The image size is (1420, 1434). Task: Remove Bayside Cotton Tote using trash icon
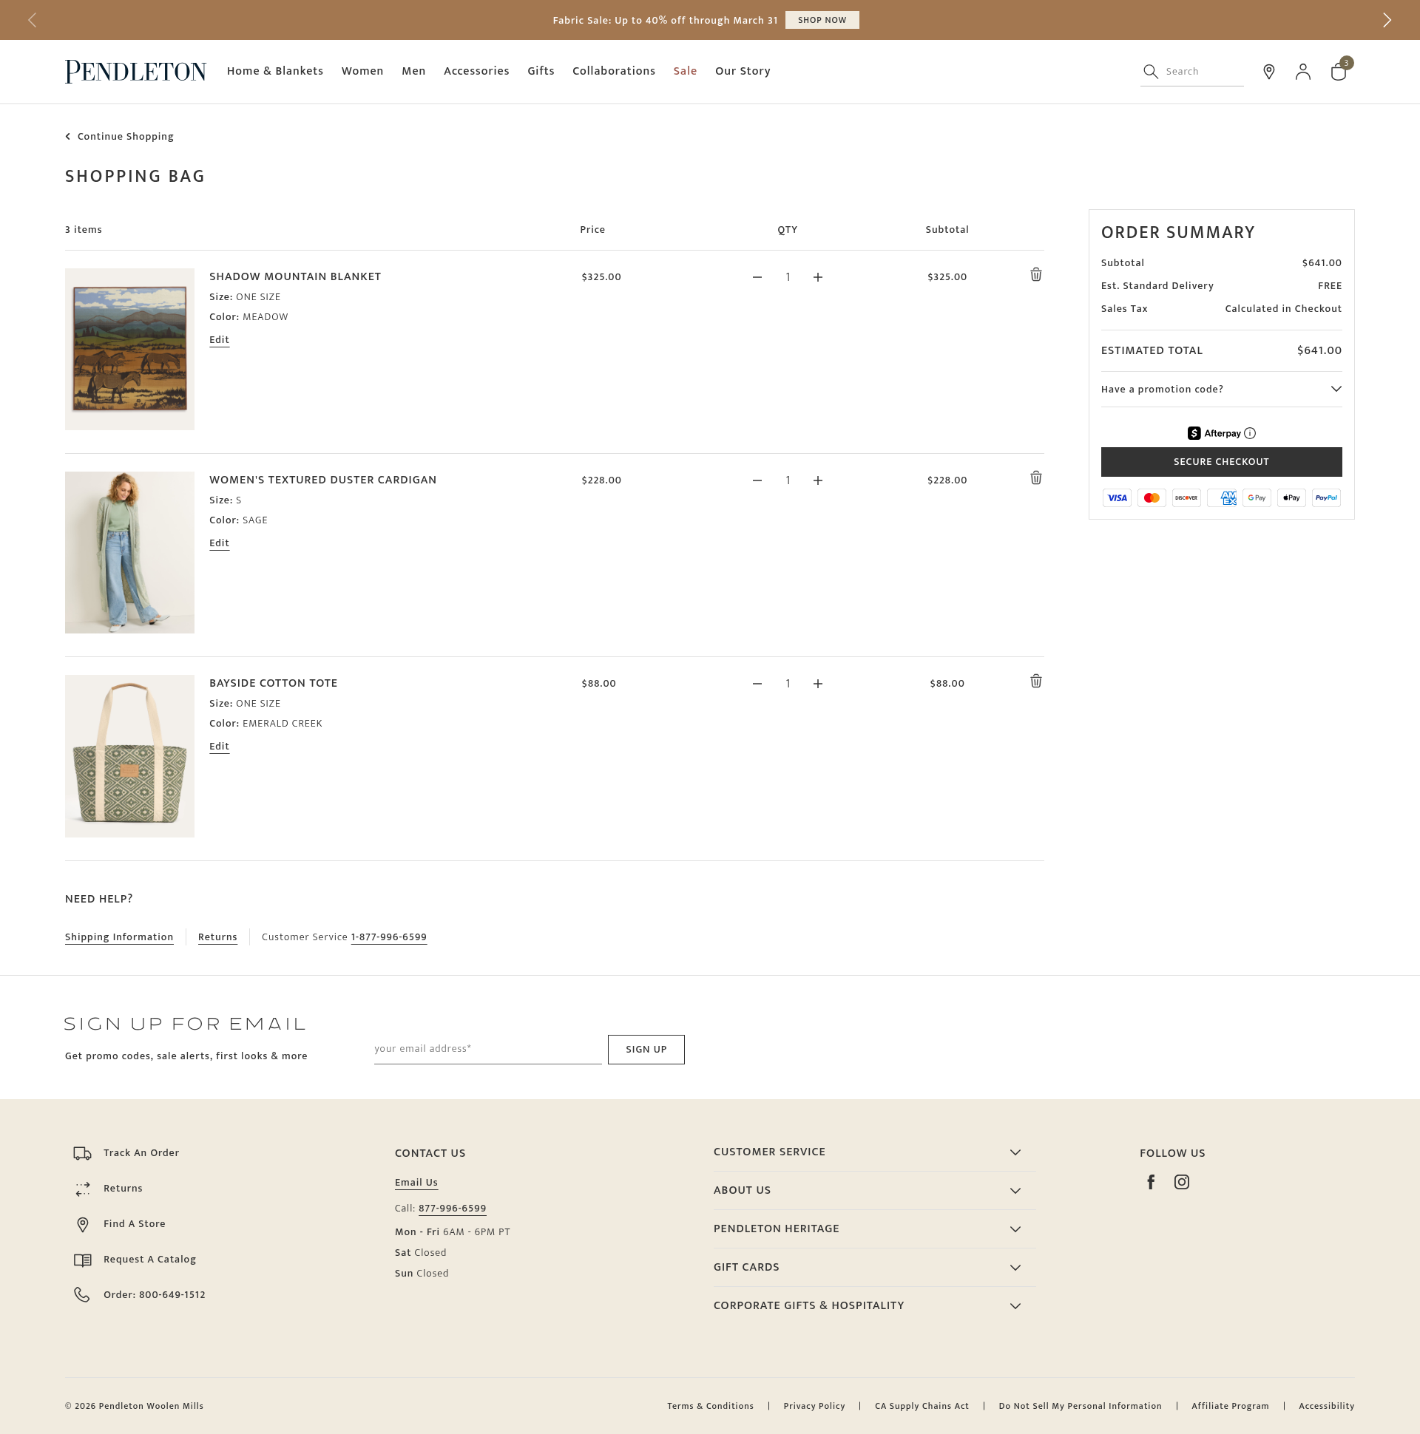pos(1035,682)
